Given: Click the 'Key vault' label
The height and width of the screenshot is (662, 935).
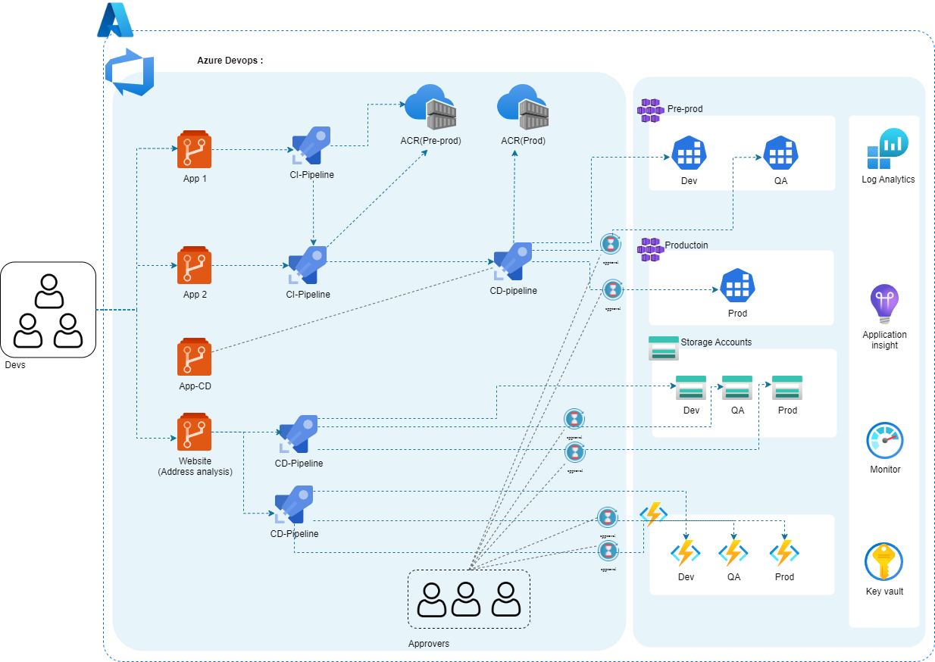Looking at the screenshot, I should 884,592.
